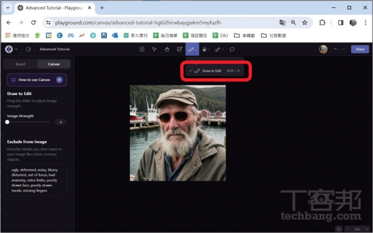Image resolution: width=373 pixels, height=233 pixels.
Task: Switch to the Canvas tab
Action: pos(53,64)
